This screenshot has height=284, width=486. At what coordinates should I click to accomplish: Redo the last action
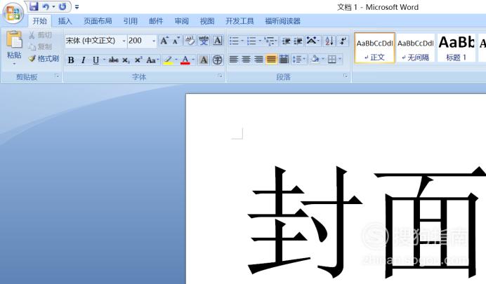[x=63, y=6]
